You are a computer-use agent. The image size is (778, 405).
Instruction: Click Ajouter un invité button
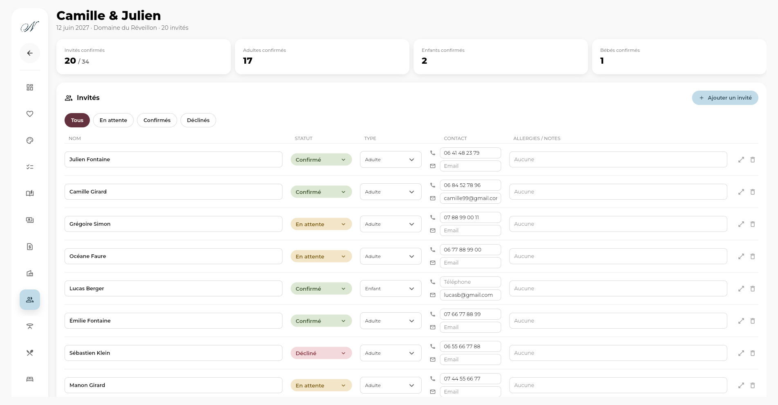tap(725, 98)
